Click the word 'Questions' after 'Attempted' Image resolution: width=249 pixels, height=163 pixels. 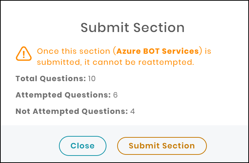[x=88, y=95]
